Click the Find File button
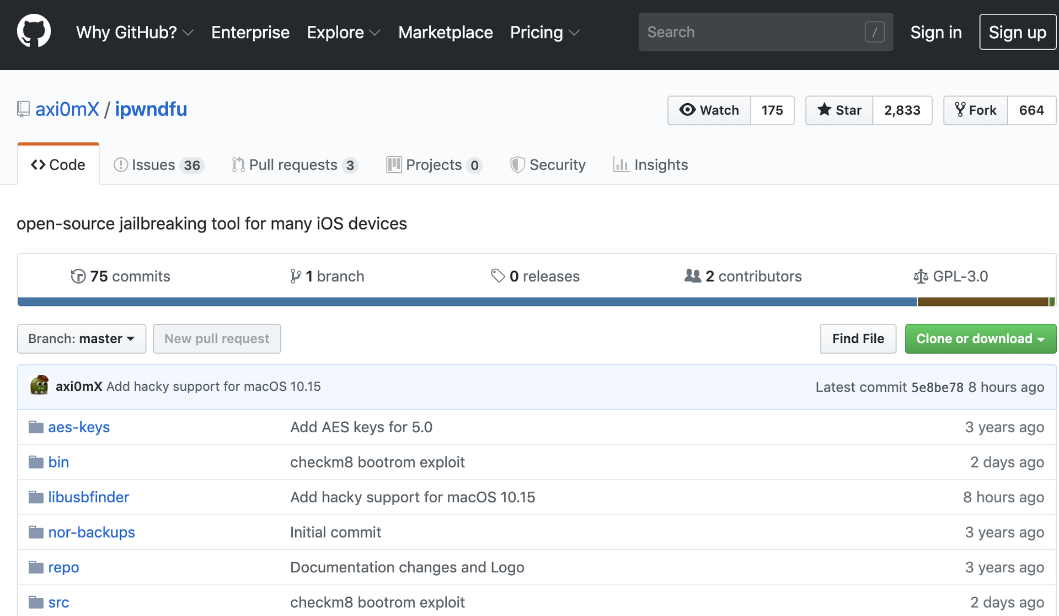This screenshot has width=1059, height=616. coord(858,338)
